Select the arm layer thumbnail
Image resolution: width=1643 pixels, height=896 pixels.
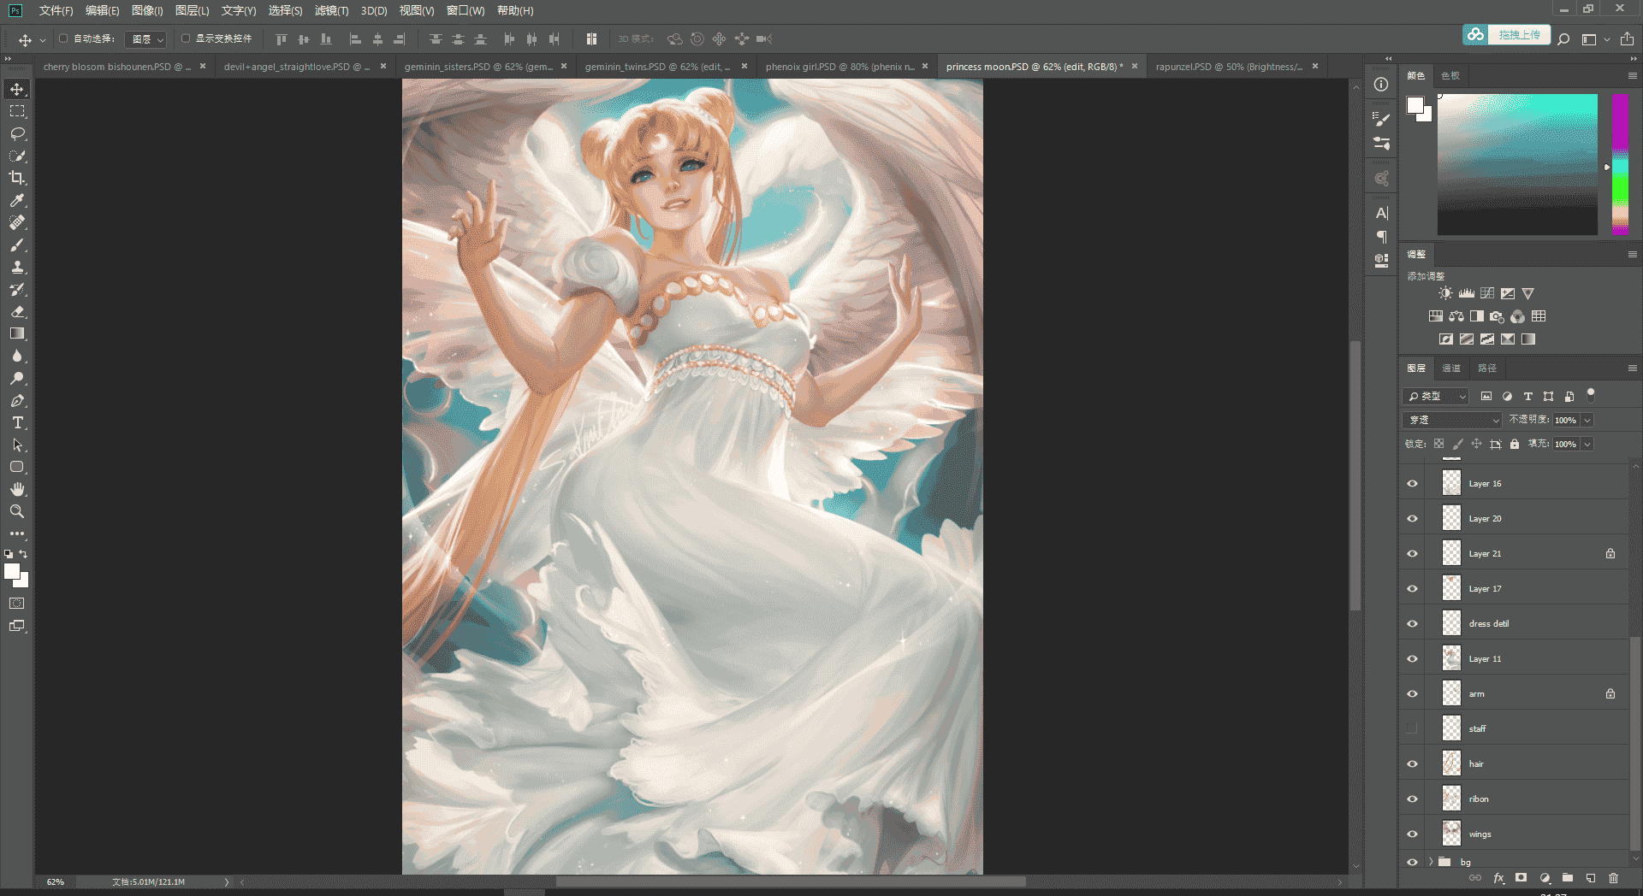[x=1451, y=693]
